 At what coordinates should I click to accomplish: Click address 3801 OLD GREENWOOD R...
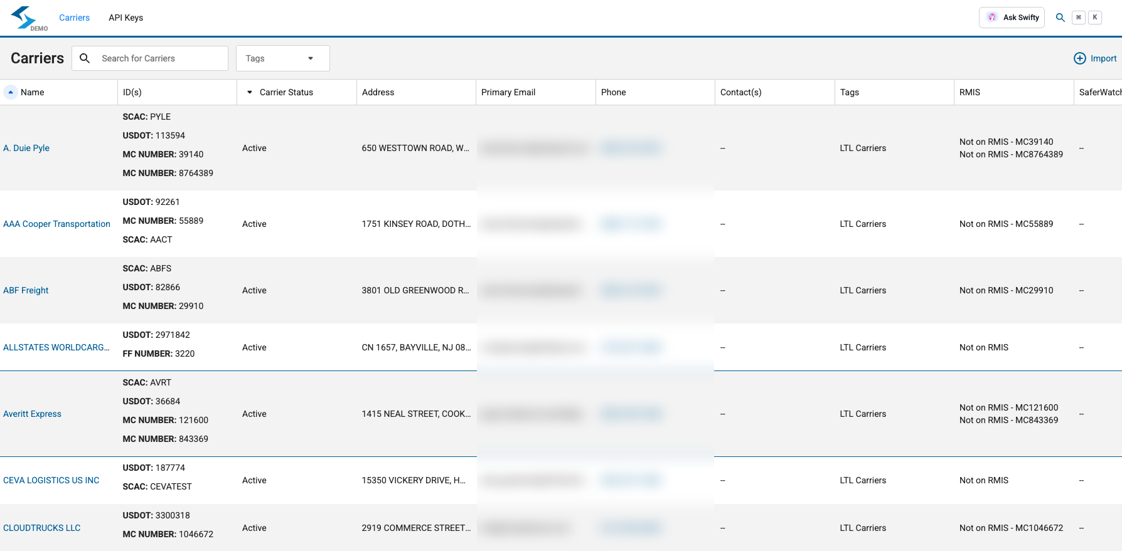pyautogui.click(x=415, y=290)
